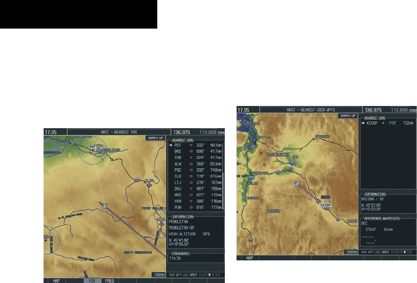Click the KCODP user waypoint label on the map
The height and width of the screenshot is (283, 417).
[326, 205]
